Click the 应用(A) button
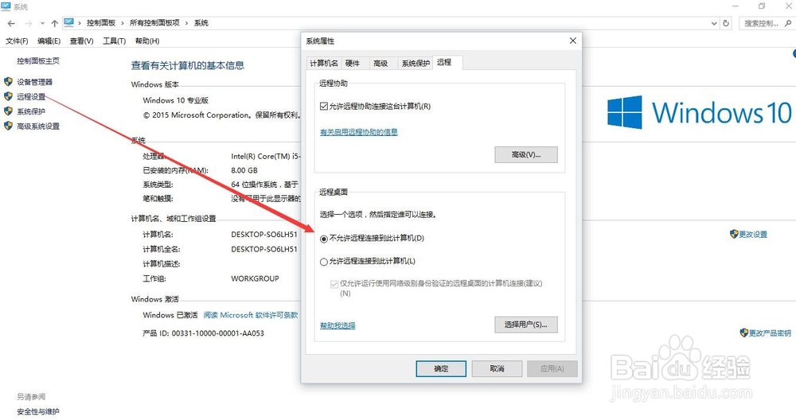 552,369
